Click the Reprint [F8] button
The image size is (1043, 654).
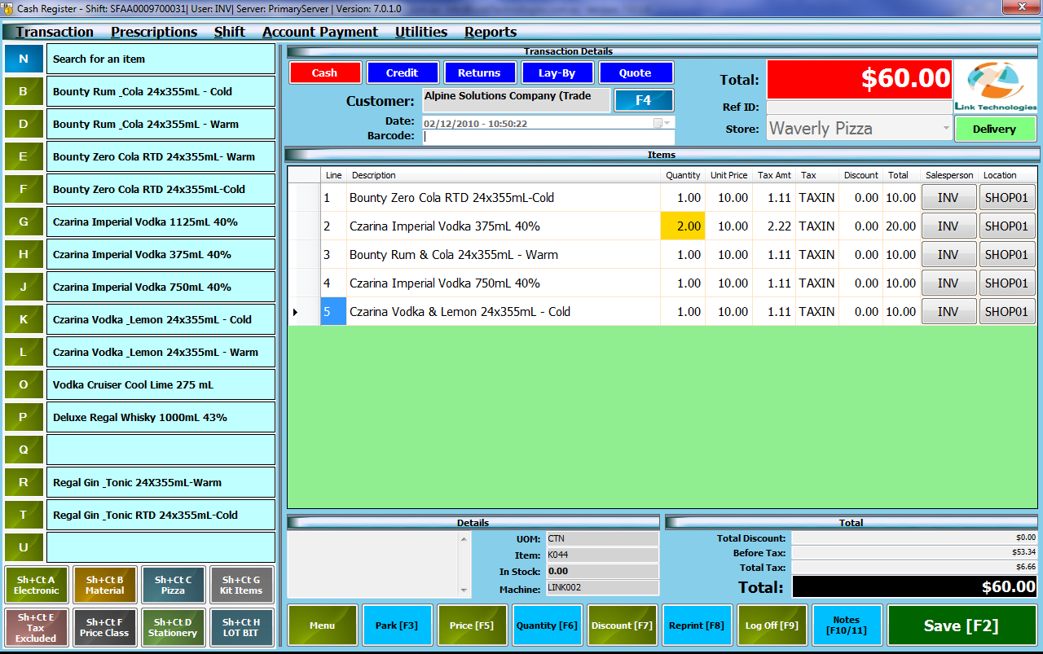click(697, 625)
